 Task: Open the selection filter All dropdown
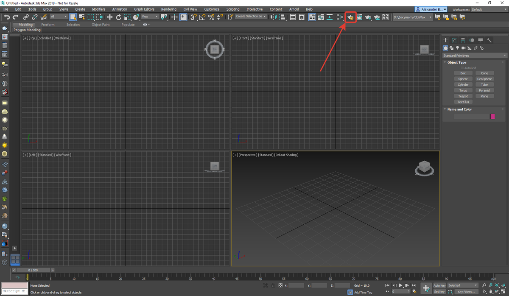point(59,17)
